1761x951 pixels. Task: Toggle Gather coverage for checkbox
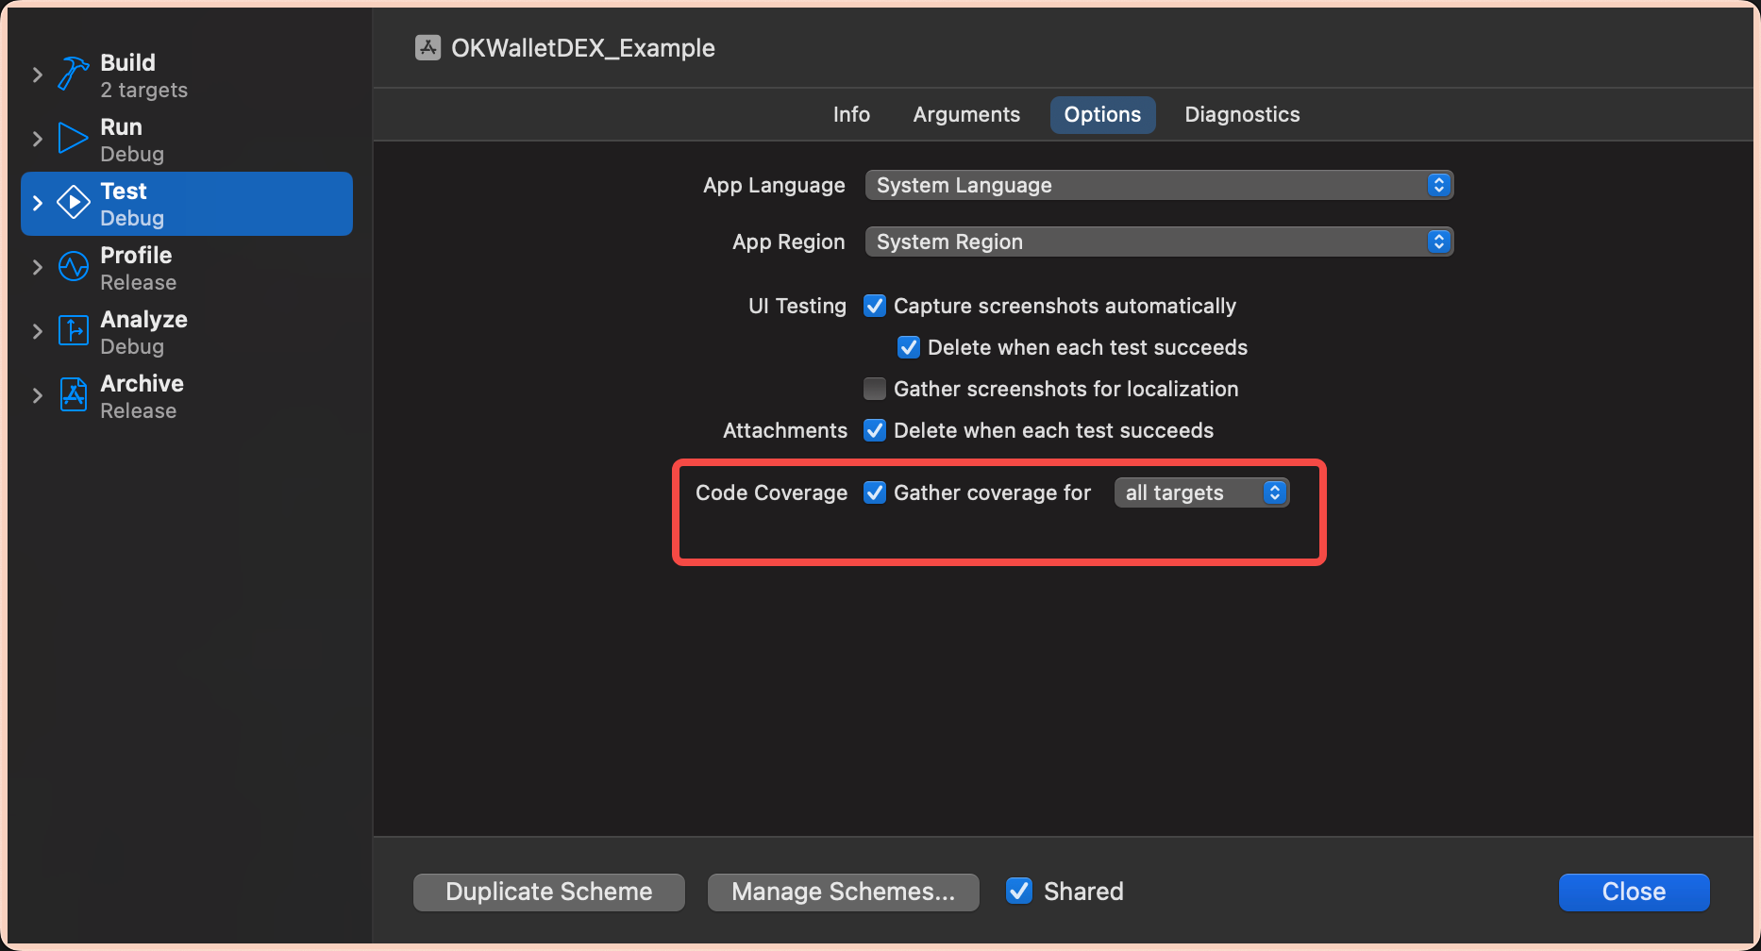[875, 492]
